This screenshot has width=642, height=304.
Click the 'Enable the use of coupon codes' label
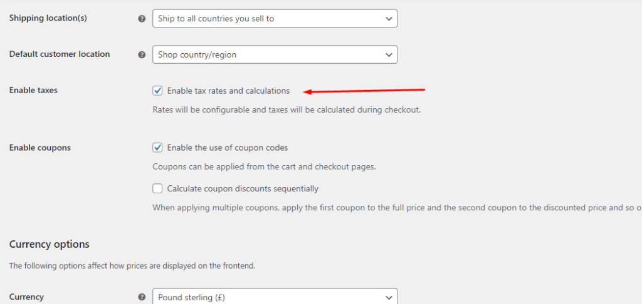click(228, 148)
